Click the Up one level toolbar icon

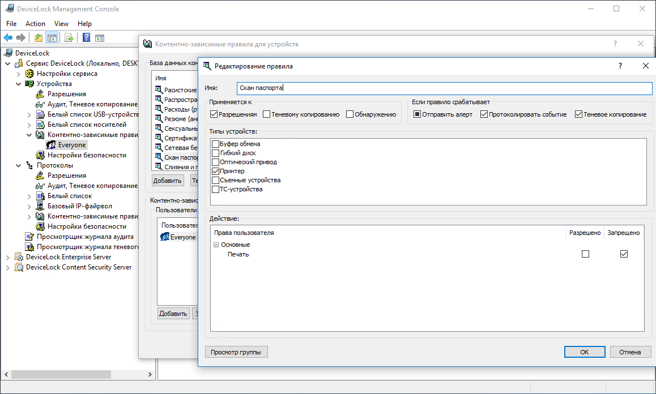tap(38, 38)
